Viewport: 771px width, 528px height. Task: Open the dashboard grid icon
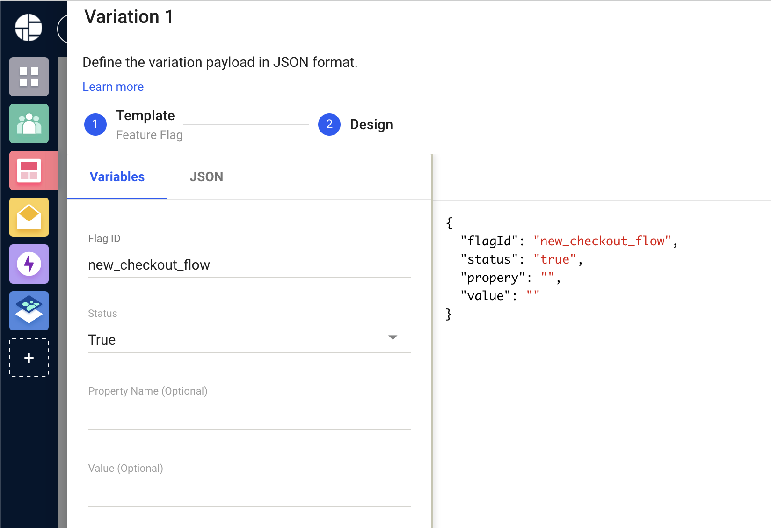(x=29, y=77)
